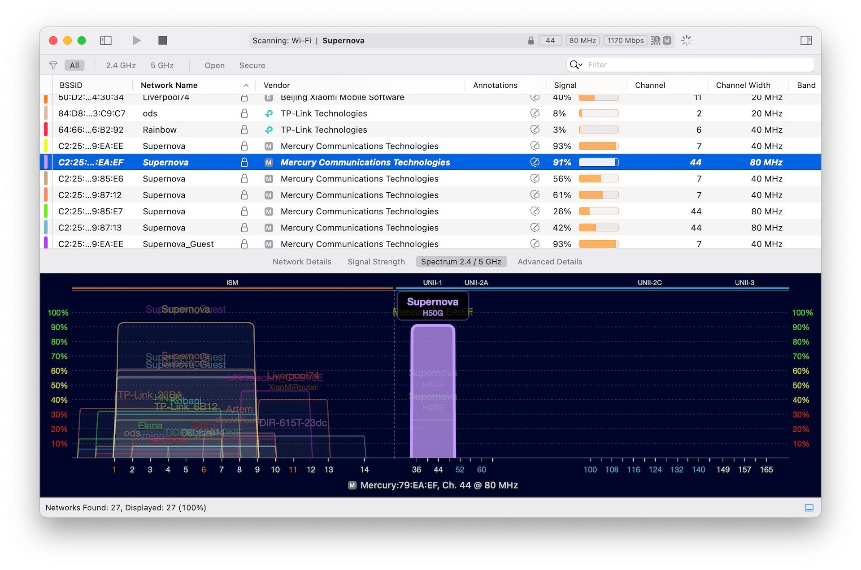Image resolution: width=861 pixels, height=570 pixels.
Task: Click the lock icon for Rainbow network
Action: click(x=244, y=130)
